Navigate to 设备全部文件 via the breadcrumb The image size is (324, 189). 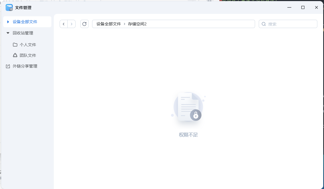pyautogui.click(x=108, y=24)
